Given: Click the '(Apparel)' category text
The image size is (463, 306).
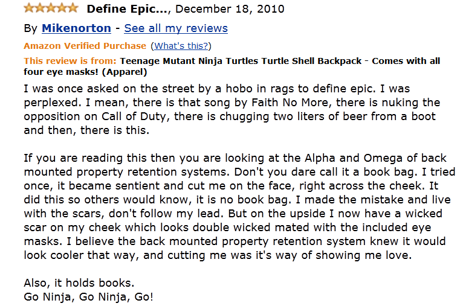Looking at the screenshot, I should pyautogui.click(x=125, y=72).
